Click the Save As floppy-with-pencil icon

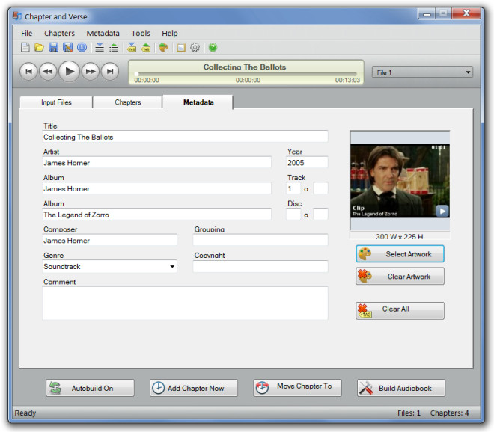click(x=67, y=48)
